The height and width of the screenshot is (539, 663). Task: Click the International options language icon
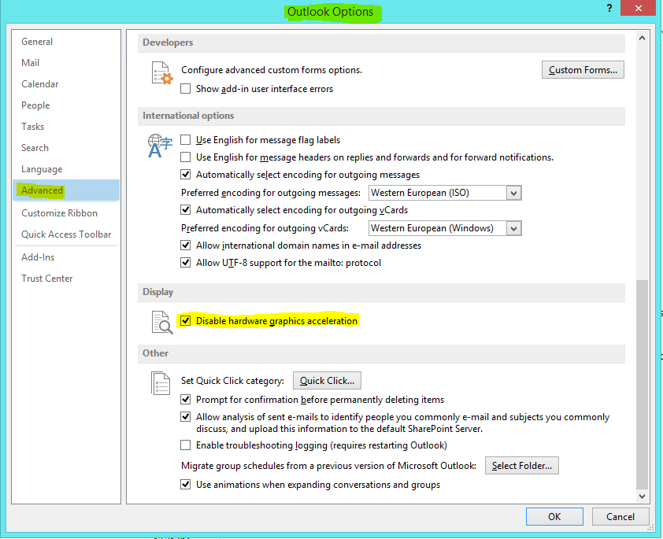point(160,146)
